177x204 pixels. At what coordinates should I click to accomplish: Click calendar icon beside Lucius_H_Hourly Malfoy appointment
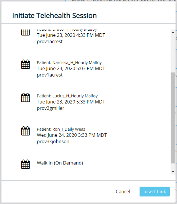tap(26, 98)
